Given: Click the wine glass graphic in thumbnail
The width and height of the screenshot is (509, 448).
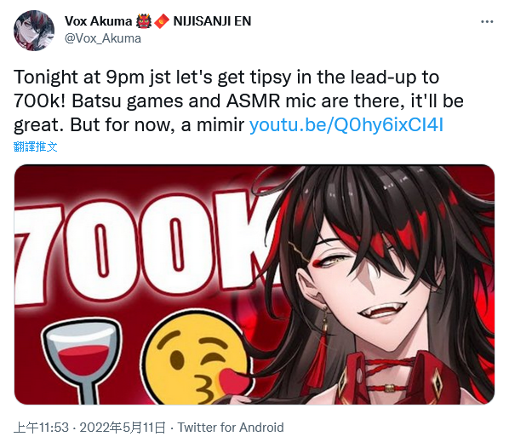Looking at the screenshot, I should coord(82,361).
